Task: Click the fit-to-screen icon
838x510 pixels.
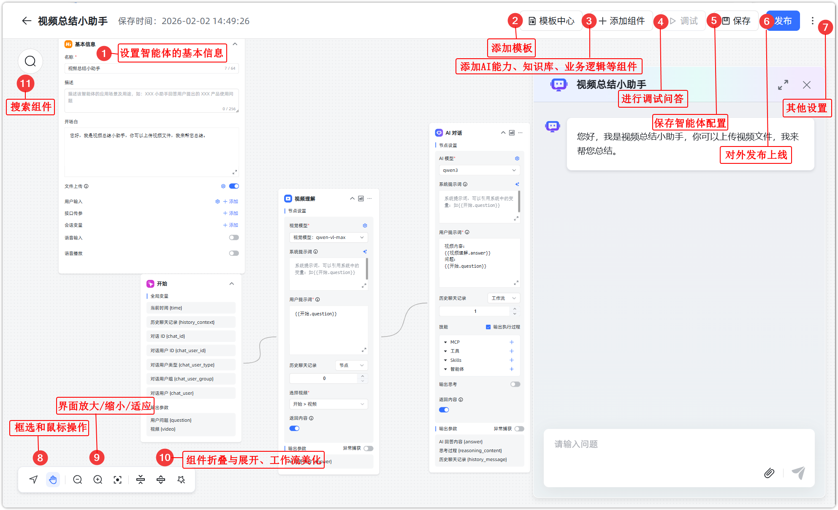Action: pyautogui.click(x=118, y=480)
